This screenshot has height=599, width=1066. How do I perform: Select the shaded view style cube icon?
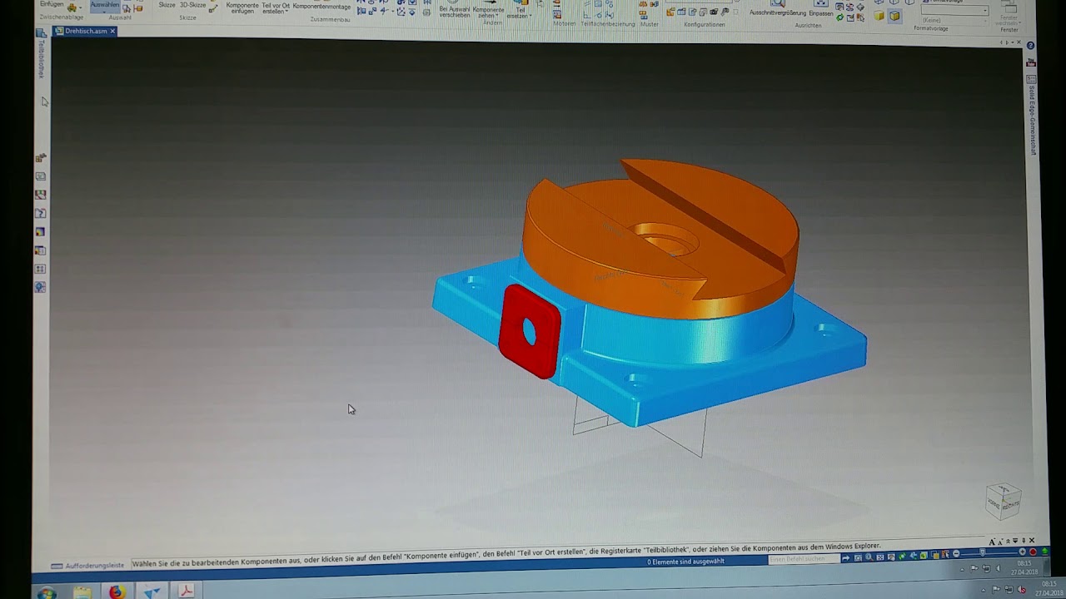(879, 16)
